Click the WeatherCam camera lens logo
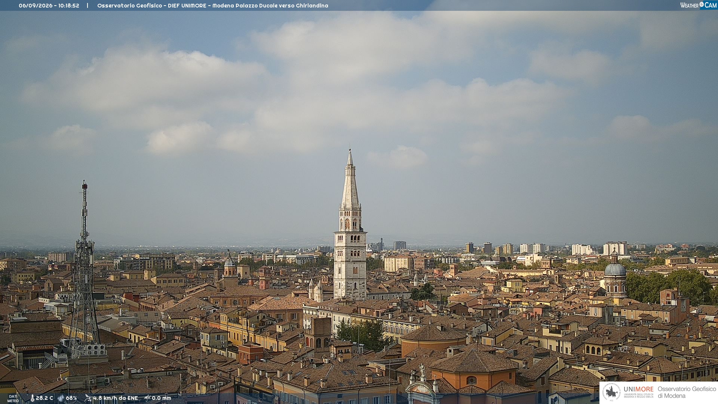 coord(702,4)
